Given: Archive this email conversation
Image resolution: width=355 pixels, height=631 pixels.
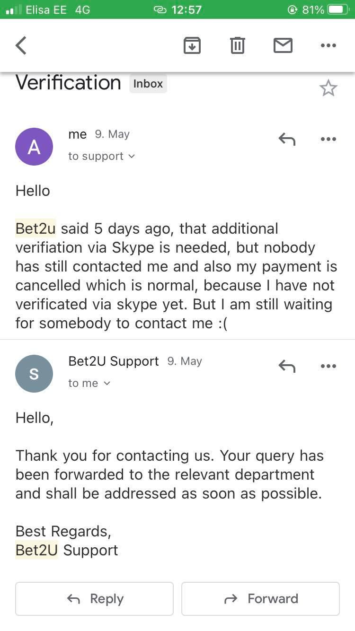Looking at the screenshot, I should point(192,45).
